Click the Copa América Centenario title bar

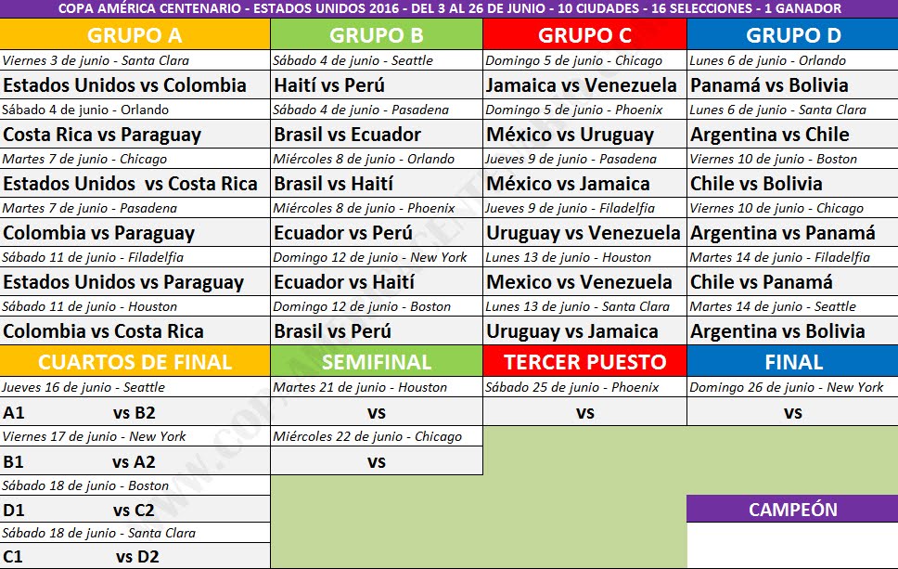[x=449, y=8]
